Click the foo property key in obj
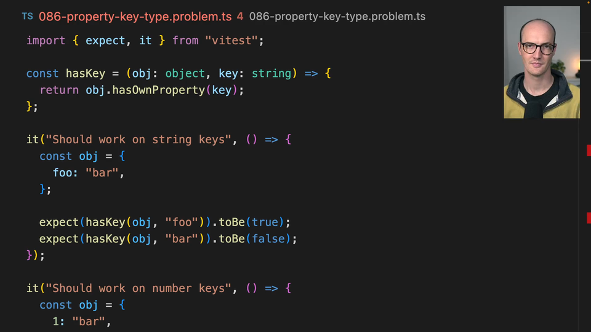Image resolution: width=591 pixels, height=332 pixels. (x=63, y=173)
